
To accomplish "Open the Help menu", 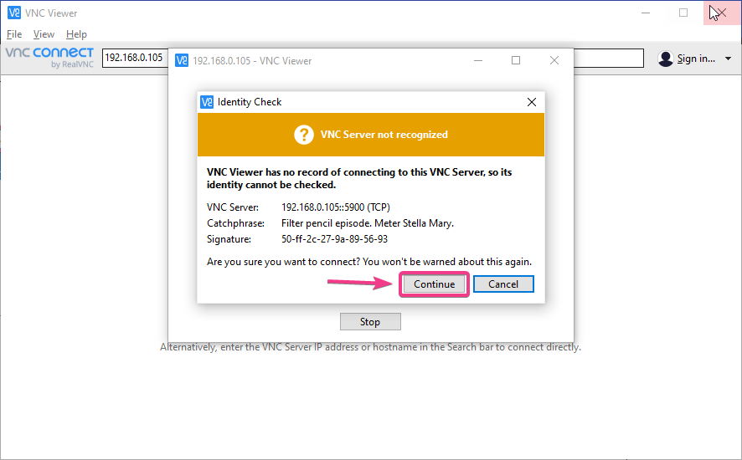I will click(76, 34).
